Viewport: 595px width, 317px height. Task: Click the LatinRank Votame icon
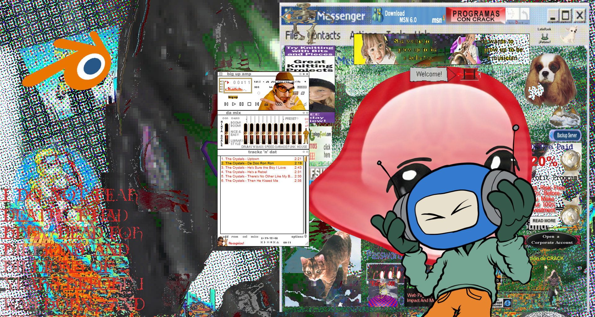[544, 36]
